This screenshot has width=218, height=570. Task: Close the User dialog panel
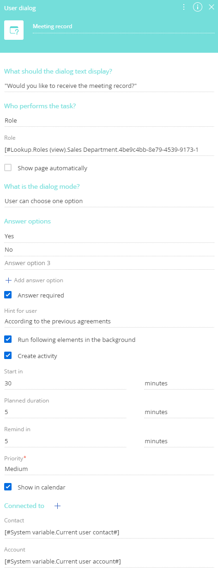[x=212, y=7]
